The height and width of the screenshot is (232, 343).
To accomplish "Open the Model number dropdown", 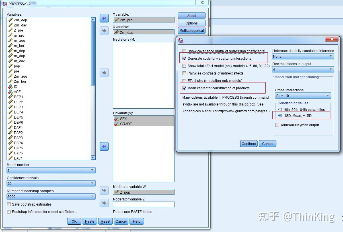I will pyautogui.click(x=92, y=170).
